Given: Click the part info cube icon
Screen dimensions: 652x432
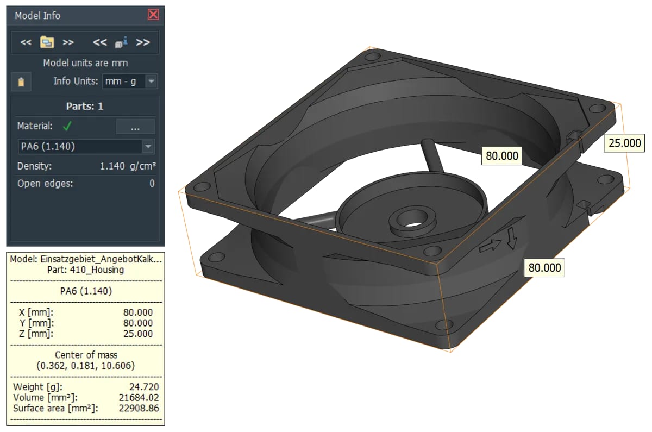Looking at the screenshot, I should (x=121, y=42).
